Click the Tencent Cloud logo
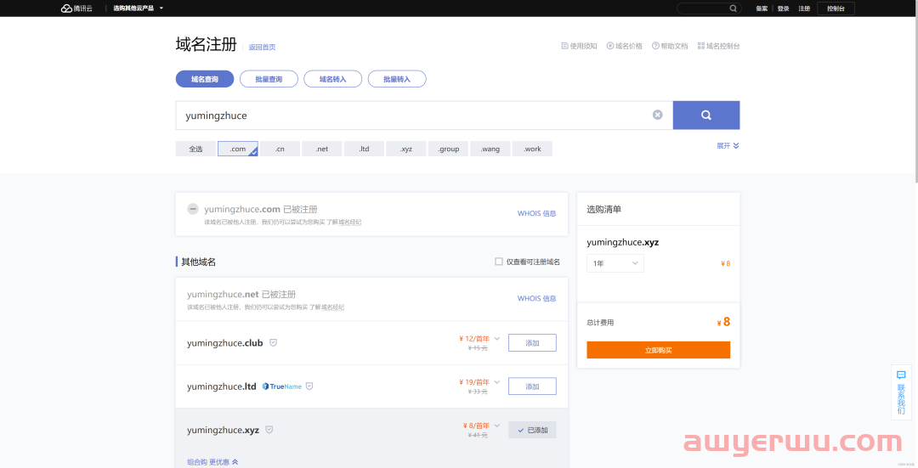The height and width of the screenshot is (468, 918). [76, 8]
